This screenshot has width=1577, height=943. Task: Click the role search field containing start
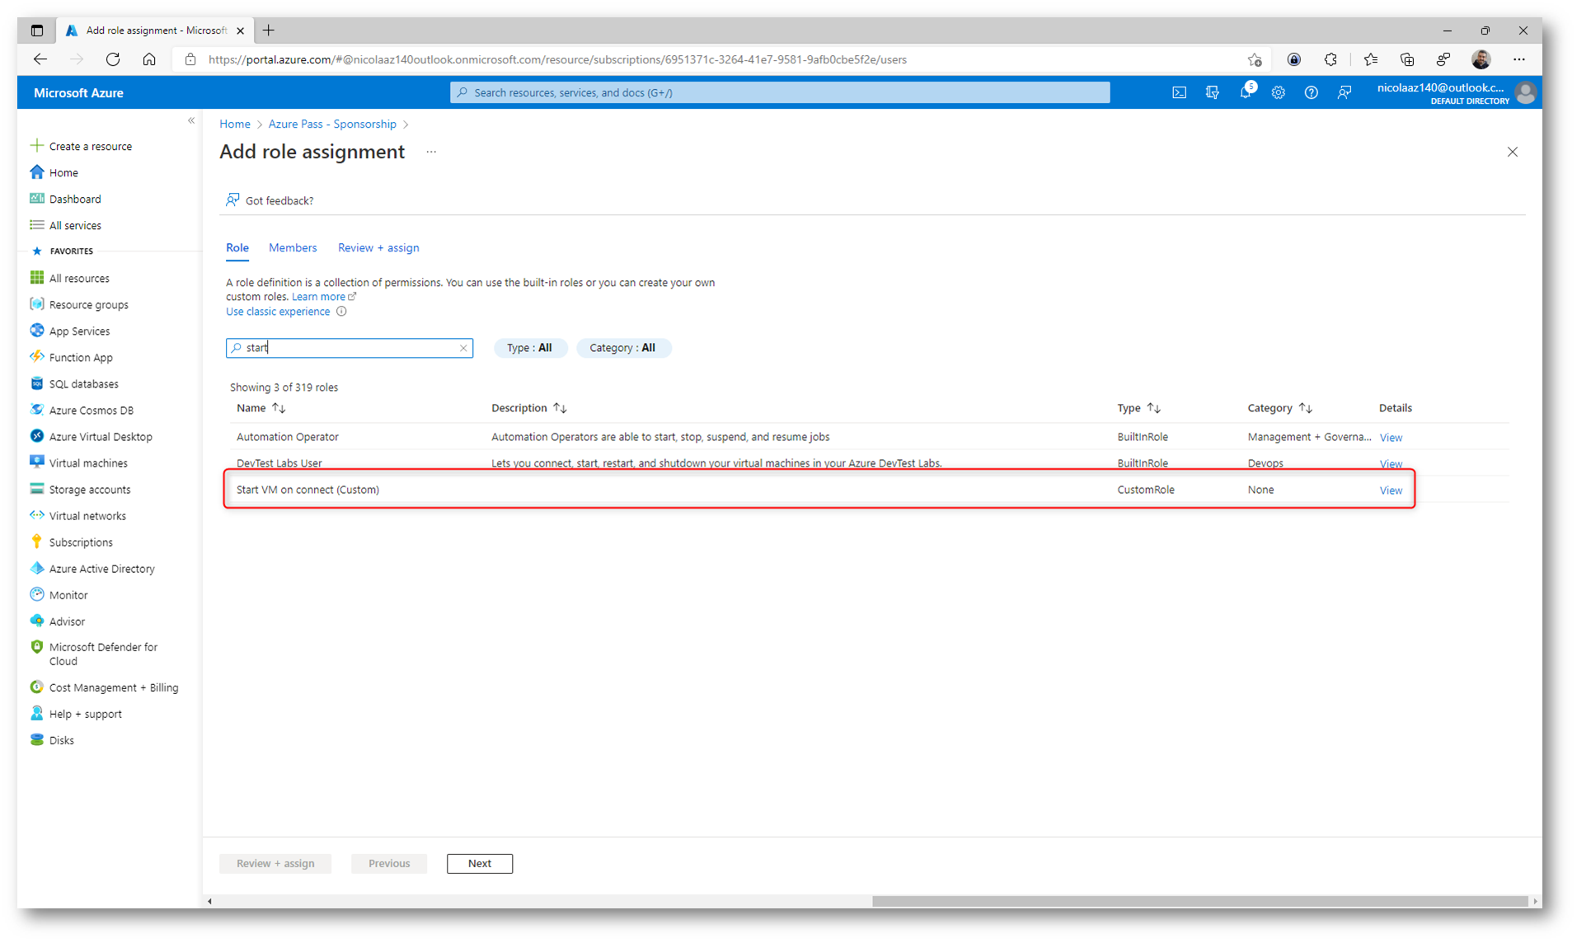[x=350, y=348]
